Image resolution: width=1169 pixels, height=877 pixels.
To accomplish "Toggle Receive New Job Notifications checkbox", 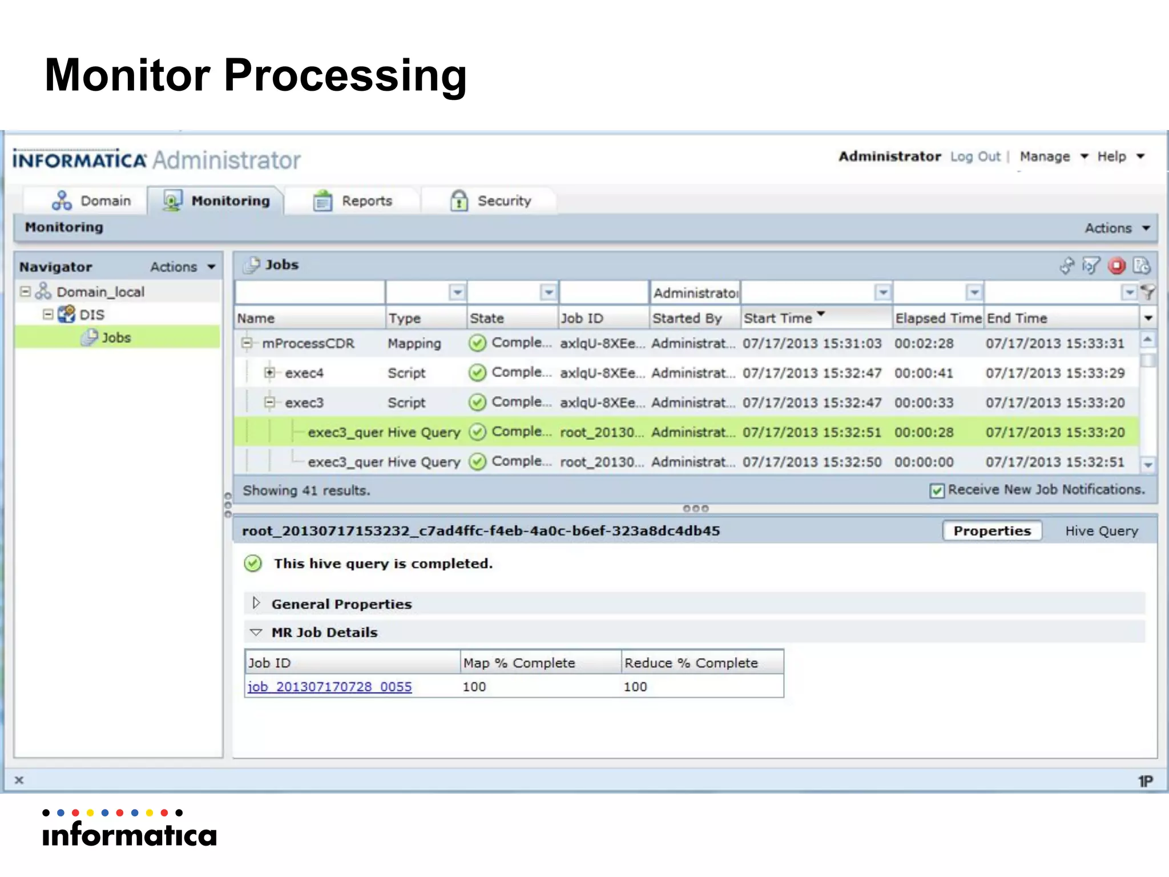I will (x=937, y=490).
